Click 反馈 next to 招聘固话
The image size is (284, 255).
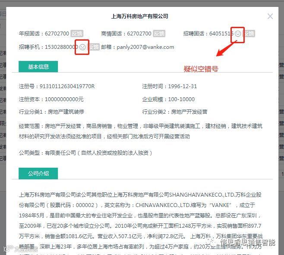[x=249, y=34]
